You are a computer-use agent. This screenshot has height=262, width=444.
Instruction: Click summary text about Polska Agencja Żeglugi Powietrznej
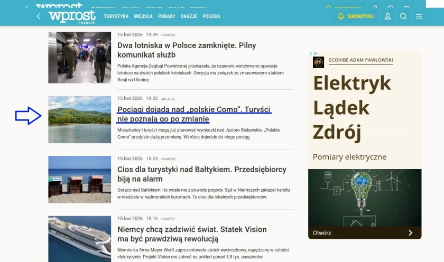click(200, 73)
